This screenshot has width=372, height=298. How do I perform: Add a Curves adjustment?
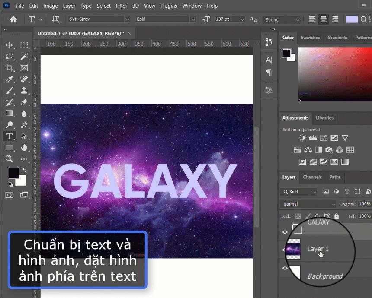[x=324, y=138]
